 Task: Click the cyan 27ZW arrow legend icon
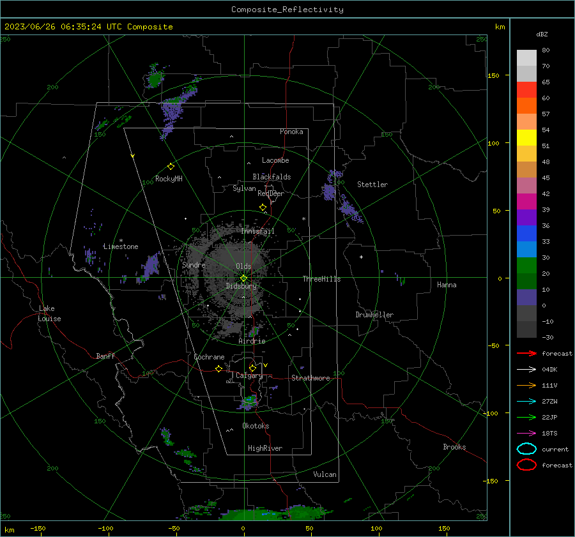point(526,402)
